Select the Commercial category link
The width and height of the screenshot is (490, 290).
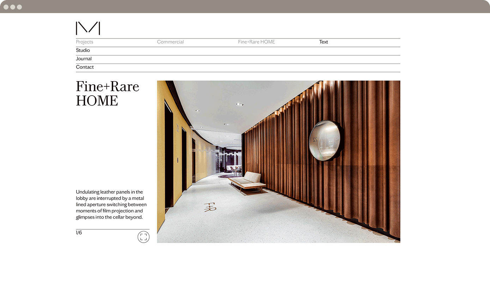pyautogui.click(x=170, y=42)
